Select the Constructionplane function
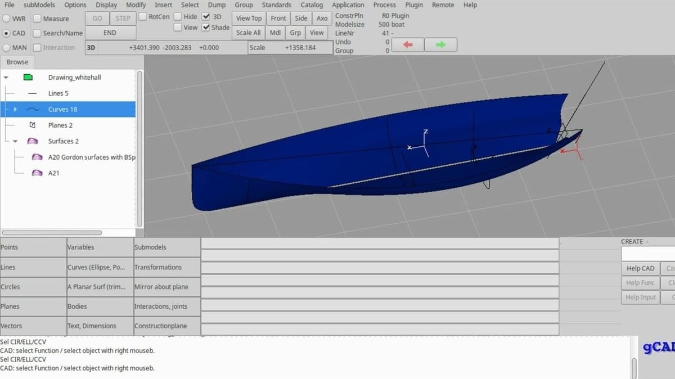This screenshot has height=379, width=675. tap(167, 326)
